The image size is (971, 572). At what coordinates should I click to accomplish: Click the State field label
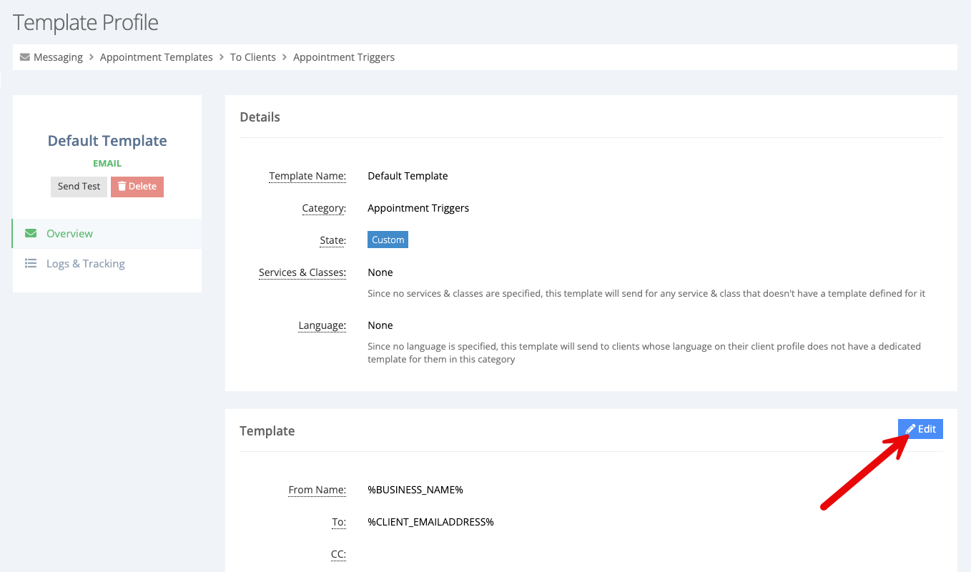[332, 241]
